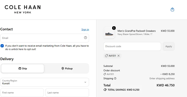Focus the First name field
The width and height of the screenshot is (187, 97).
22,93
